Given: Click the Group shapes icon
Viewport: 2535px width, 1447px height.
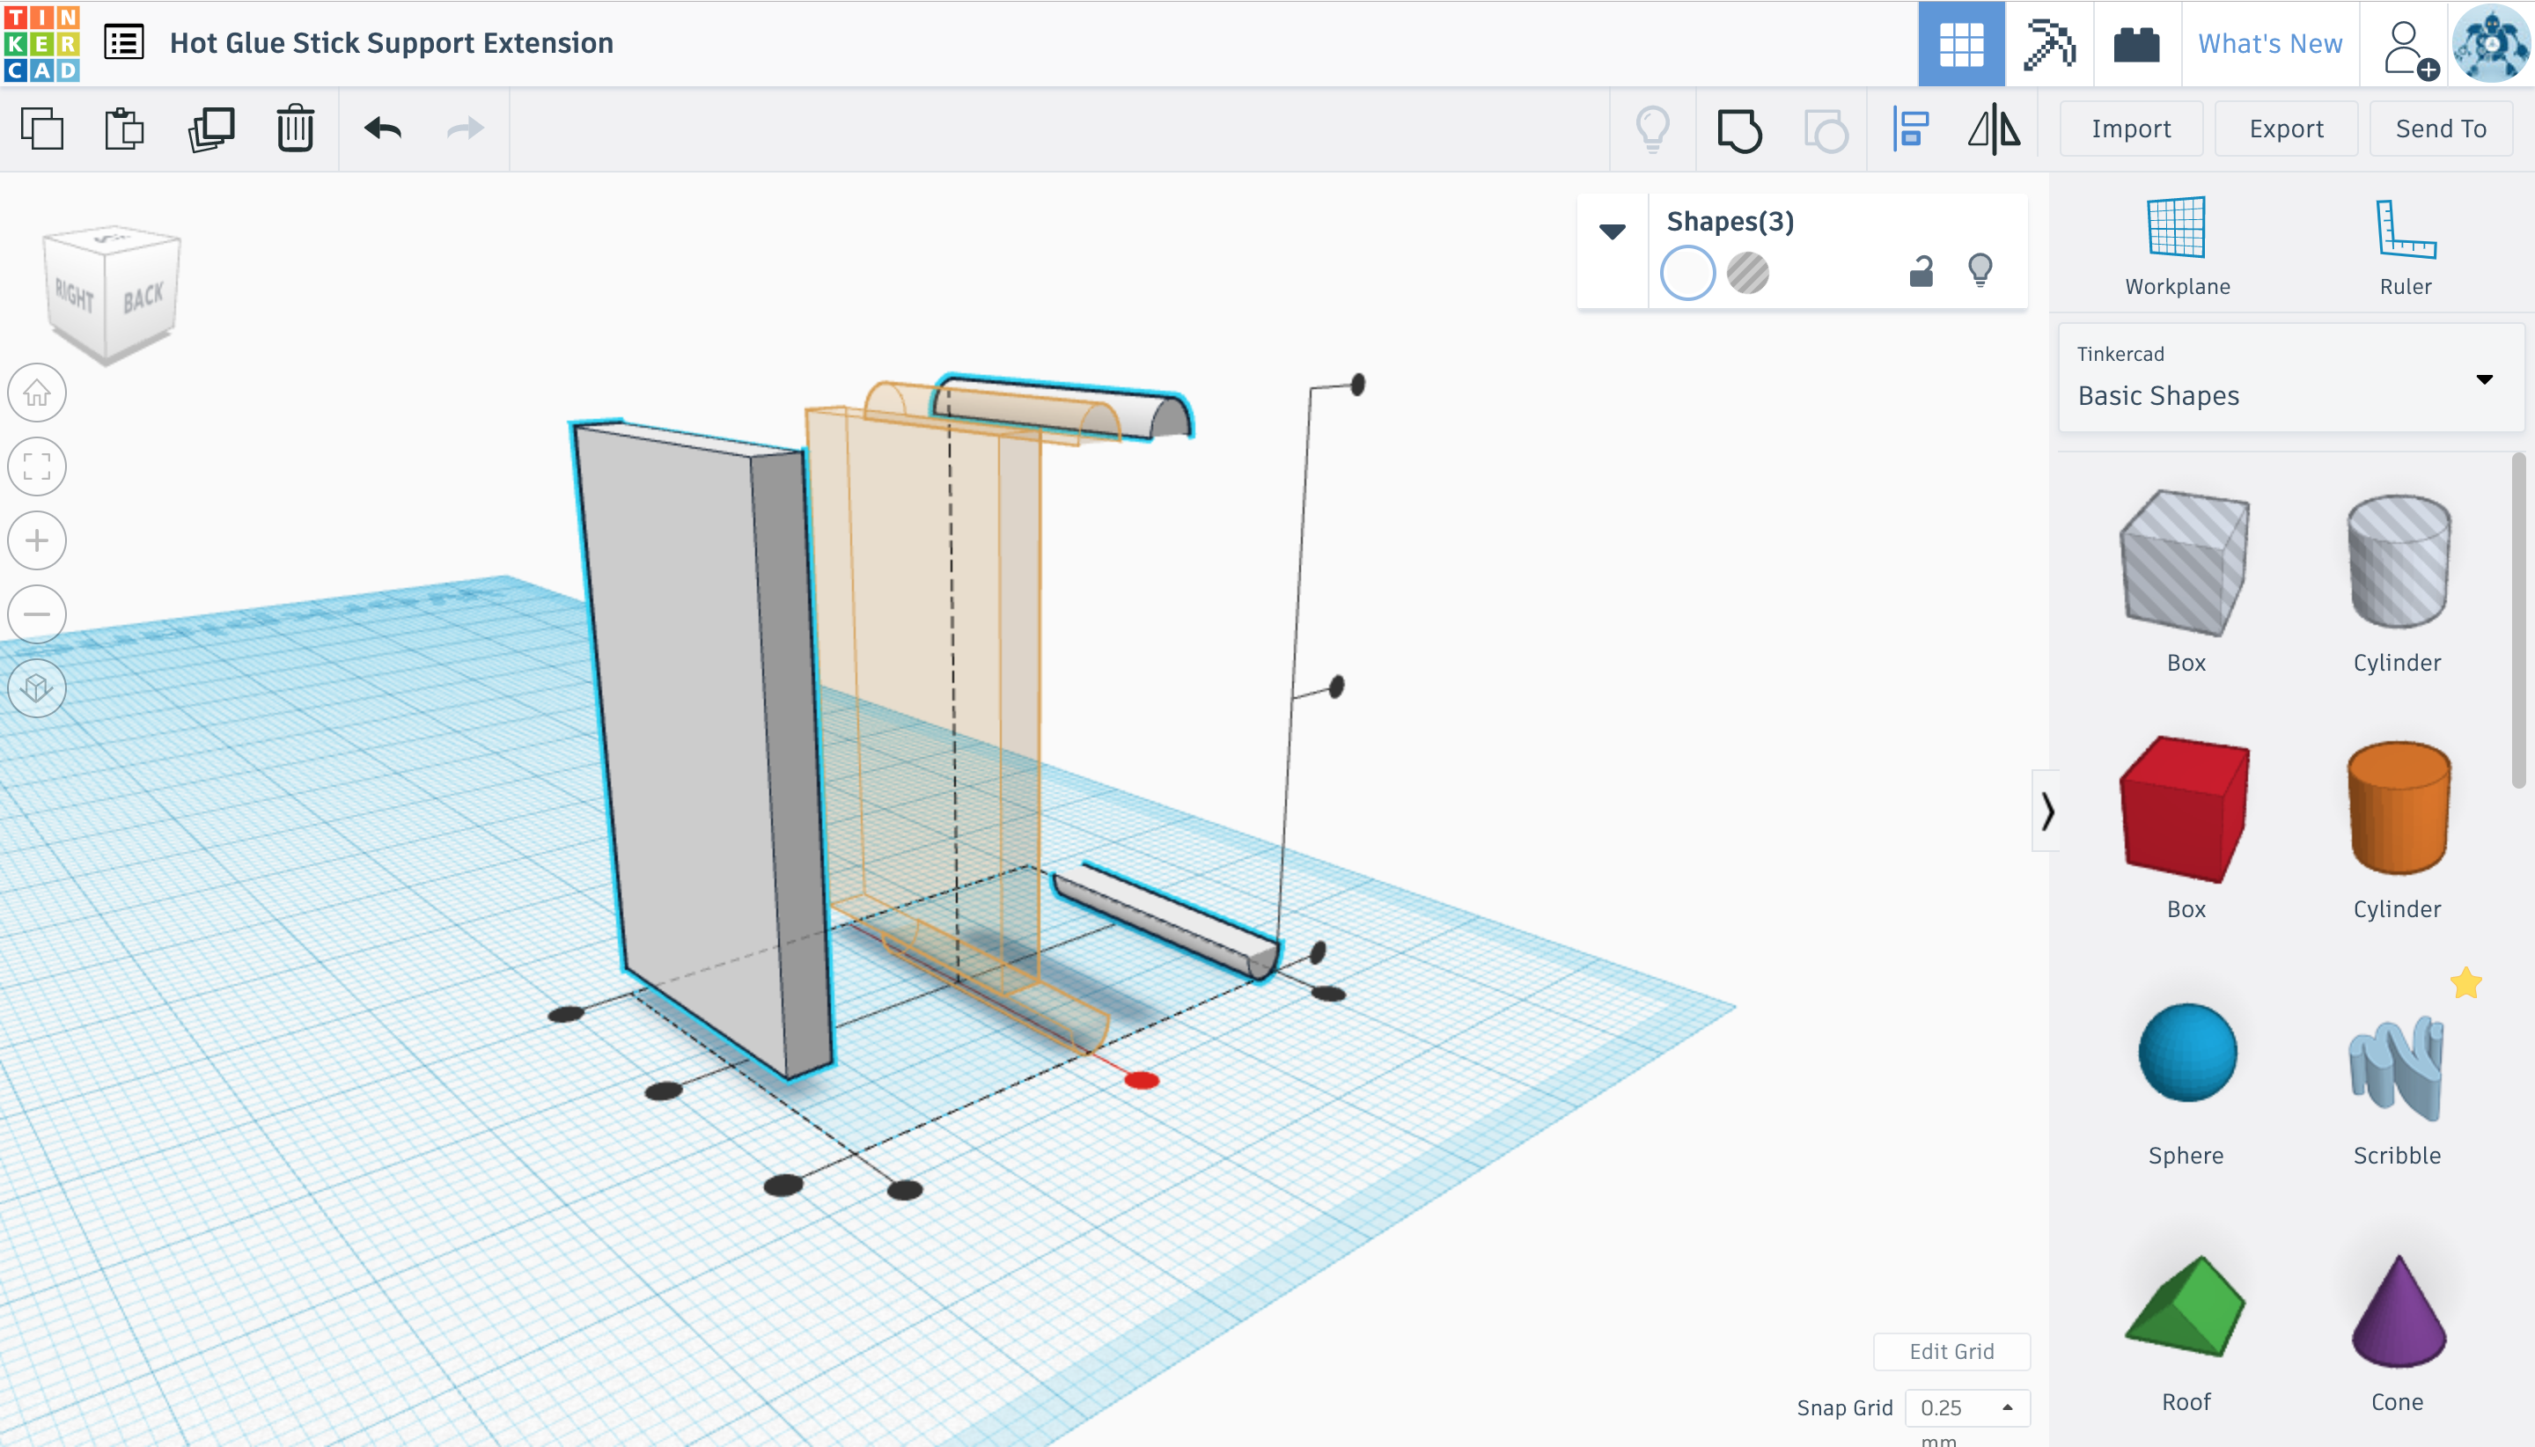Looking at the screenshot, I should pyautogui.click(x=1739, y=130).
